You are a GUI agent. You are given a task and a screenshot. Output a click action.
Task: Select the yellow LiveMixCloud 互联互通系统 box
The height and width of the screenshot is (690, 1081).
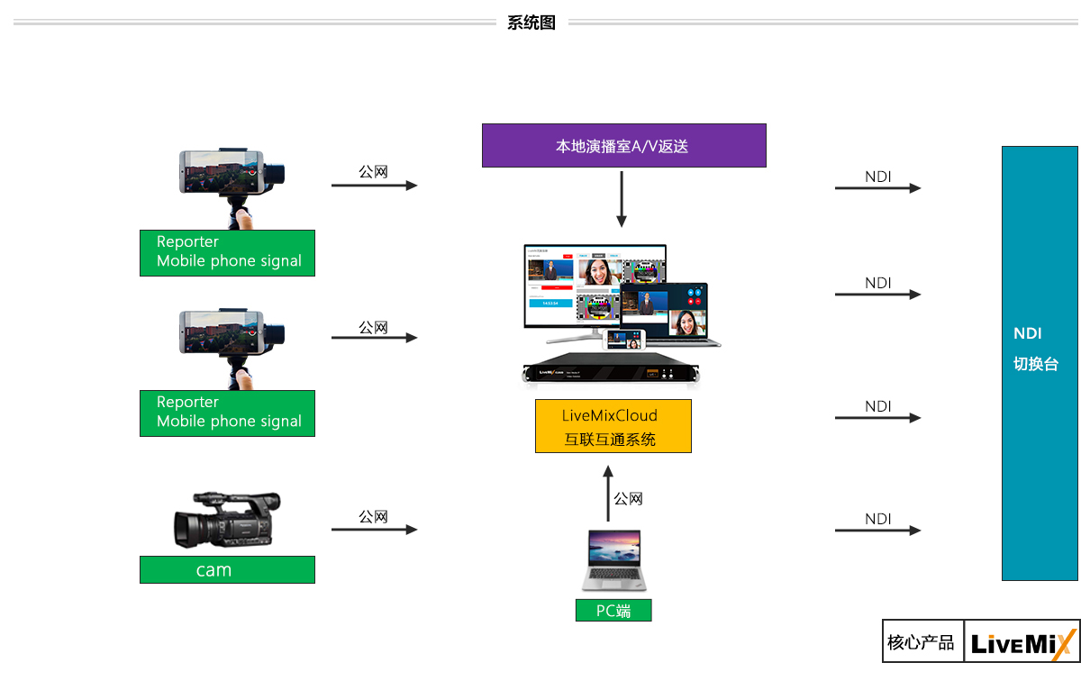[x=613, y=426]
